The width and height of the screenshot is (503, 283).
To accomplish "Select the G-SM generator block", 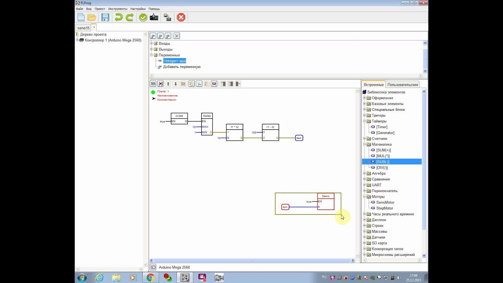I will [x=179, y=119].
